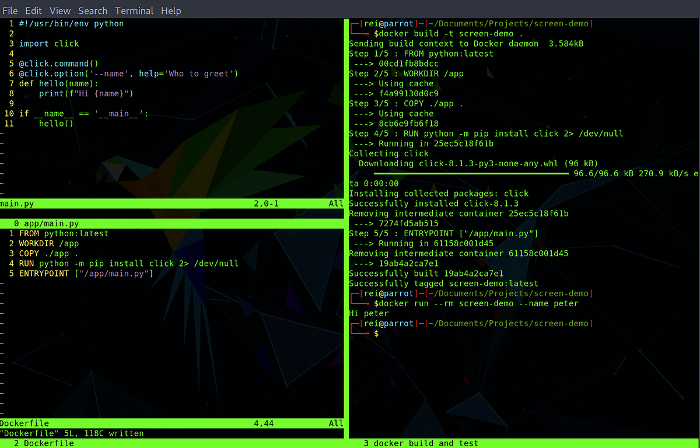This screenshot has height=448, width=700.
Task: Open the Search menu
Action: point(92,10)
